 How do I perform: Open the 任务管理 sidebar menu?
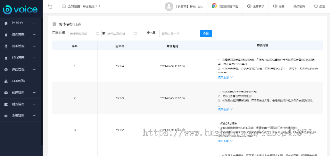18,58
